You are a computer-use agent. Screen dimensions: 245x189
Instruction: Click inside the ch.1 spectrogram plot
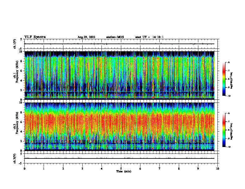click(119, 75)
